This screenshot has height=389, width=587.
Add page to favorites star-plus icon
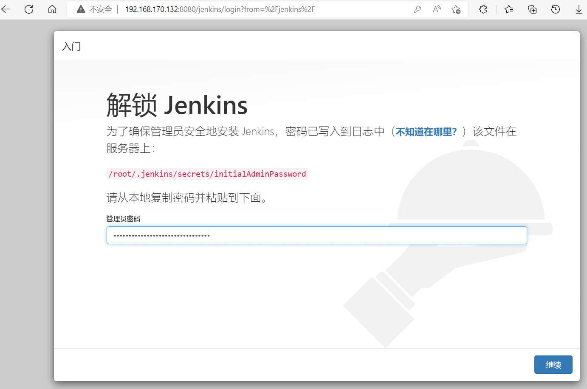click(x=456, y=9)
